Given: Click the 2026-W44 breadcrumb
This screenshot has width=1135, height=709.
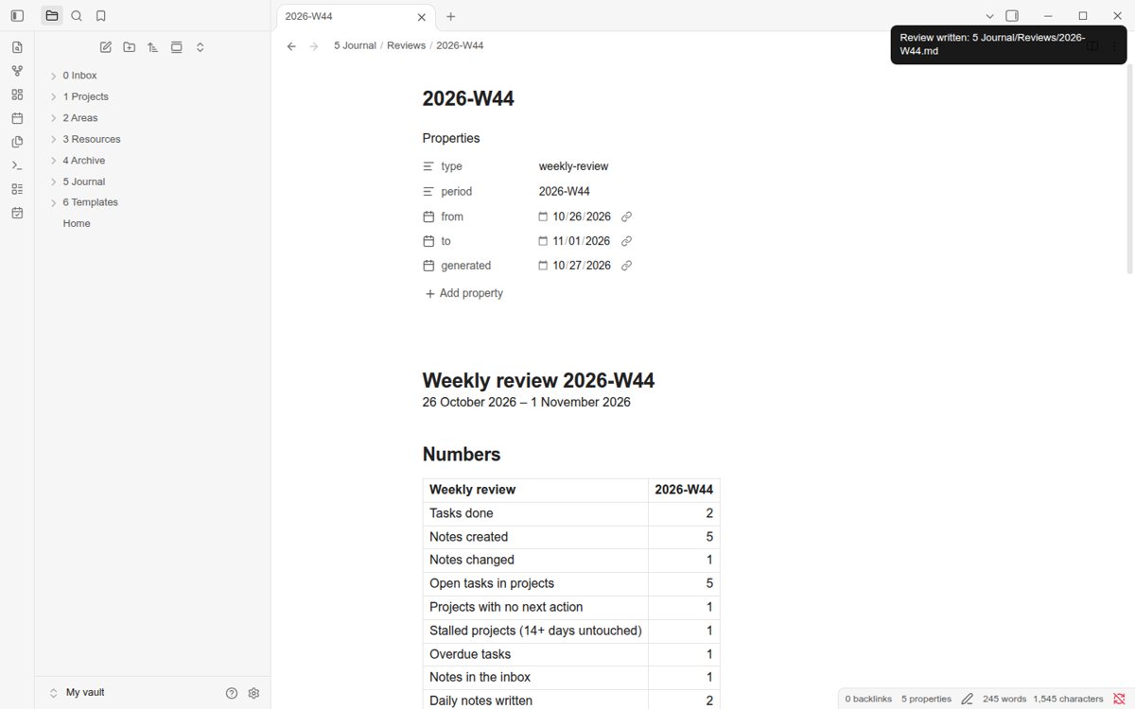Looking at the screenshot, I should pos(460,45).
